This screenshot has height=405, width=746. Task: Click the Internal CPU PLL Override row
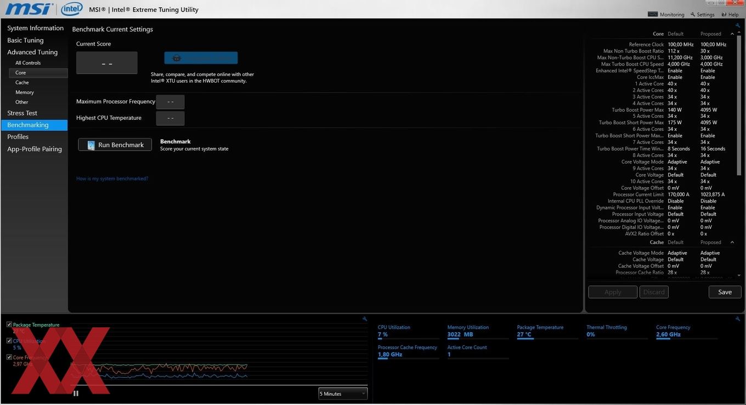663,201
